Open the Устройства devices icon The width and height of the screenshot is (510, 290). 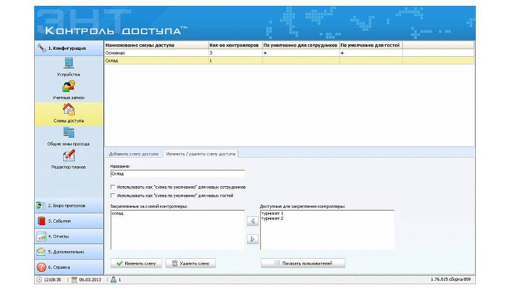[68, 63]
